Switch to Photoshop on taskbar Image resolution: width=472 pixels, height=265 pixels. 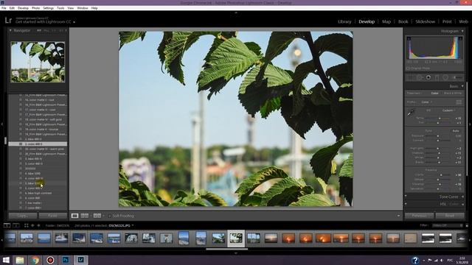coord(66,260)
